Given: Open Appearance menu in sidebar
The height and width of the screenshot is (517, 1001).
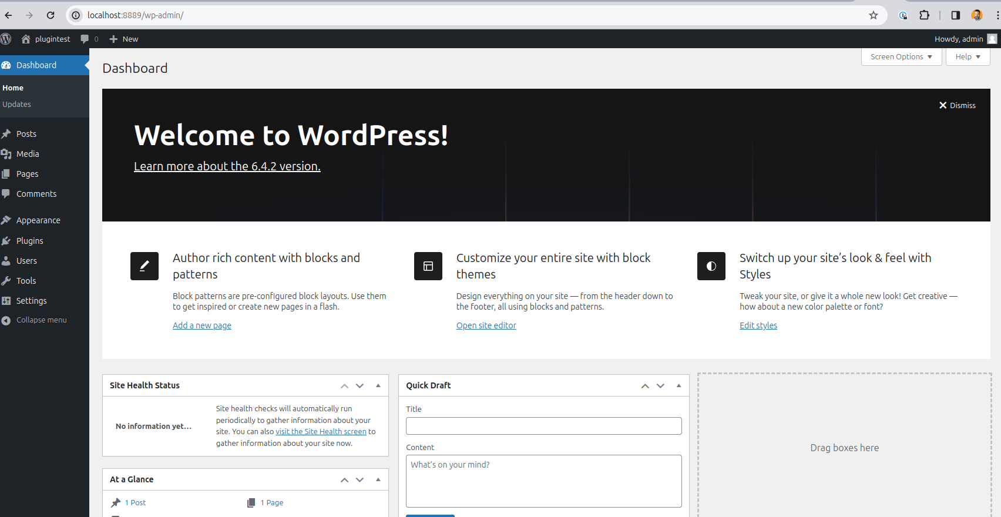Looking at the screenshot, I should coord(45,220).
